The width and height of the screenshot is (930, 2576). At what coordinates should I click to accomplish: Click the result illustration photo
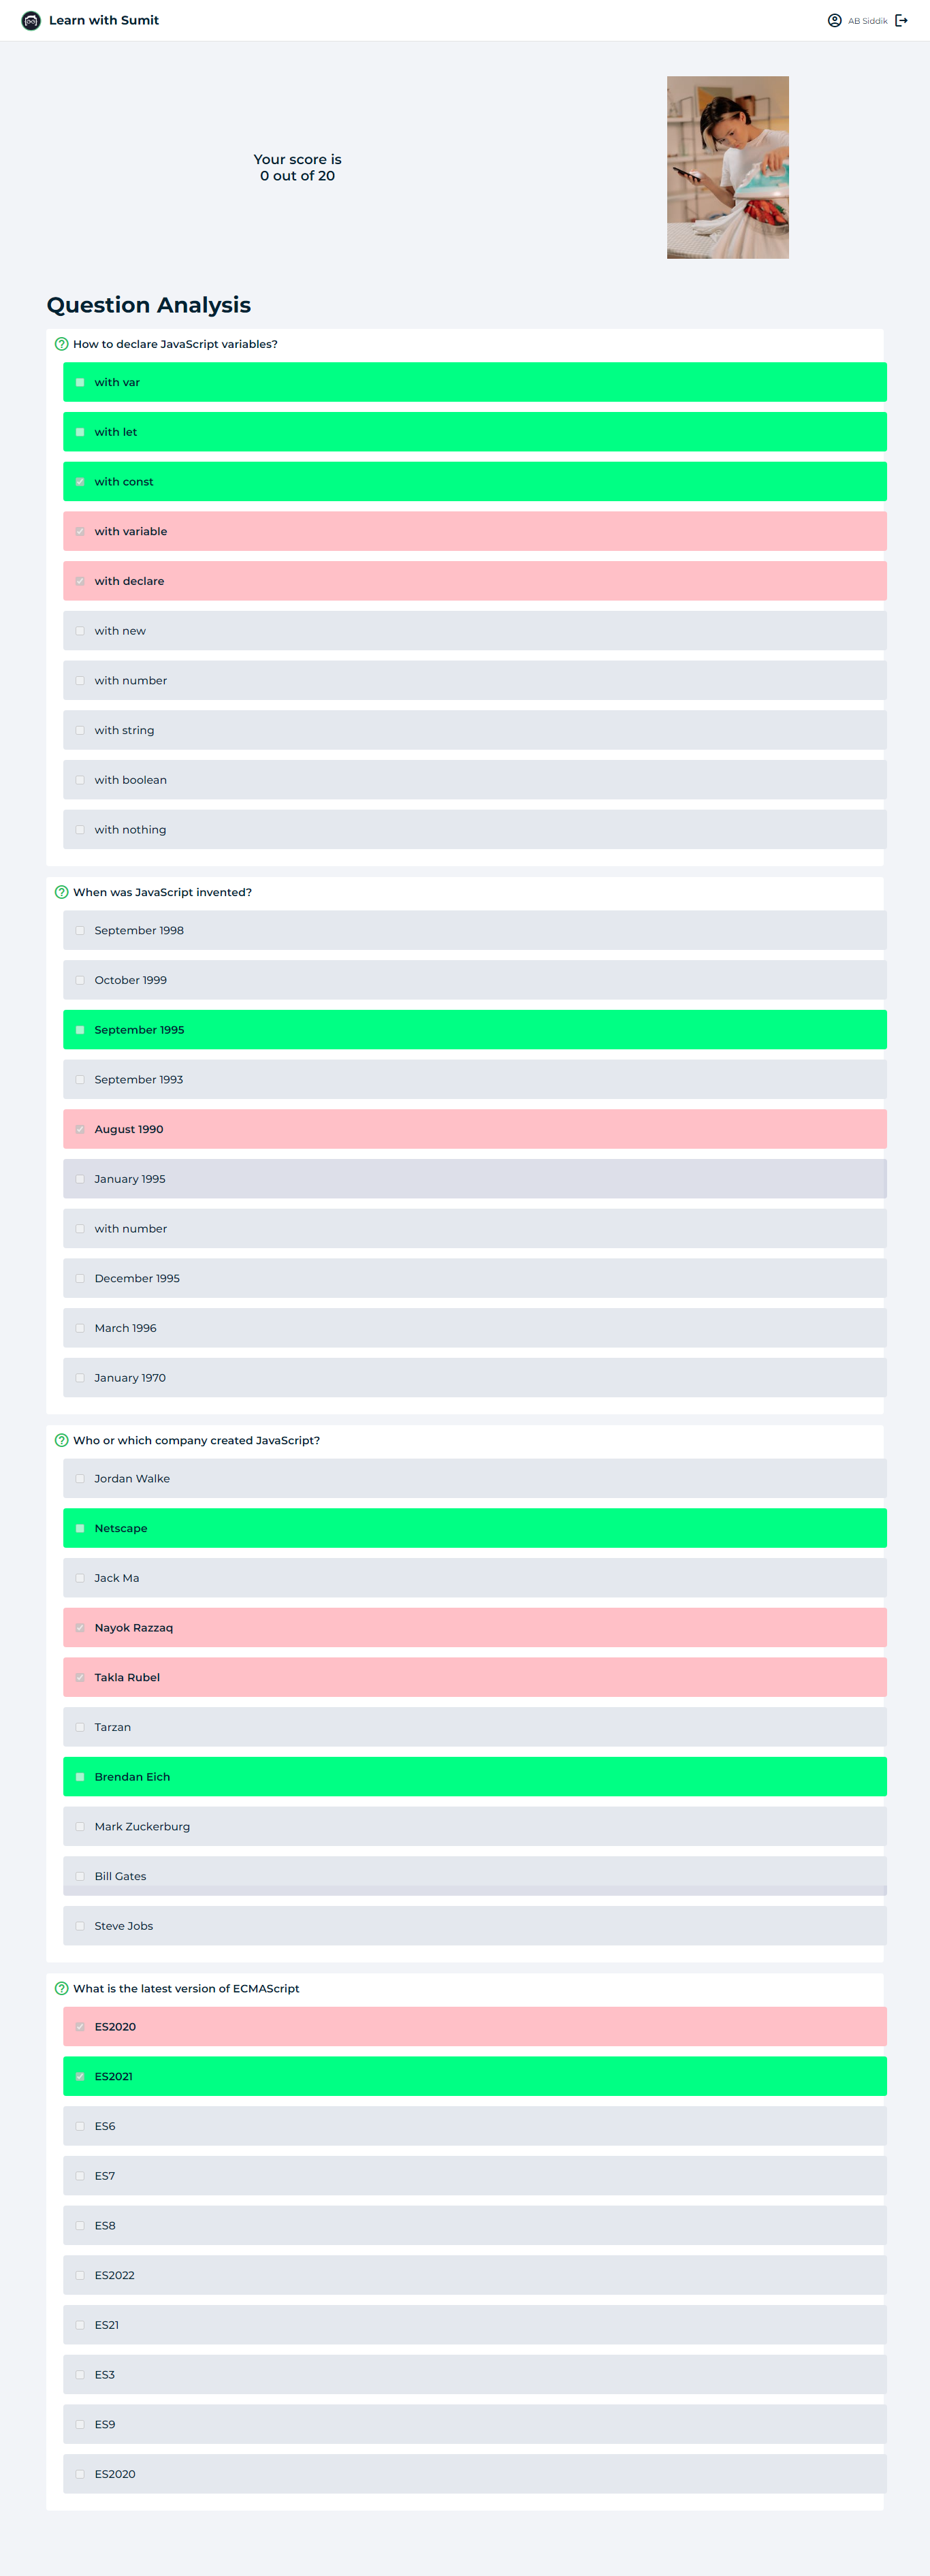click(727, 167)
